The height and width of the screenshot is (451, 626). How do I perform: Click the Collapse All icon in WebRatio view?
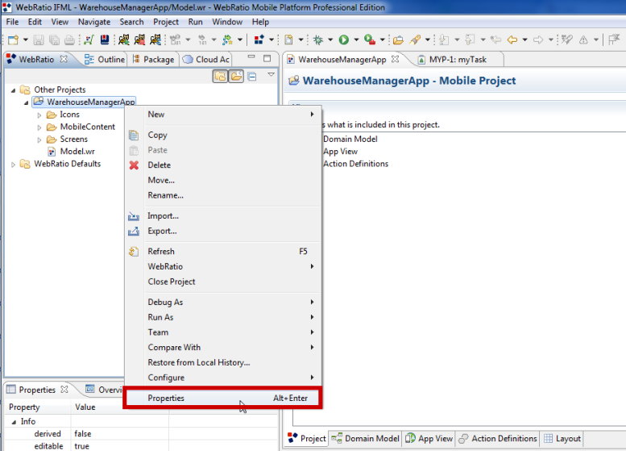[252, 76]
